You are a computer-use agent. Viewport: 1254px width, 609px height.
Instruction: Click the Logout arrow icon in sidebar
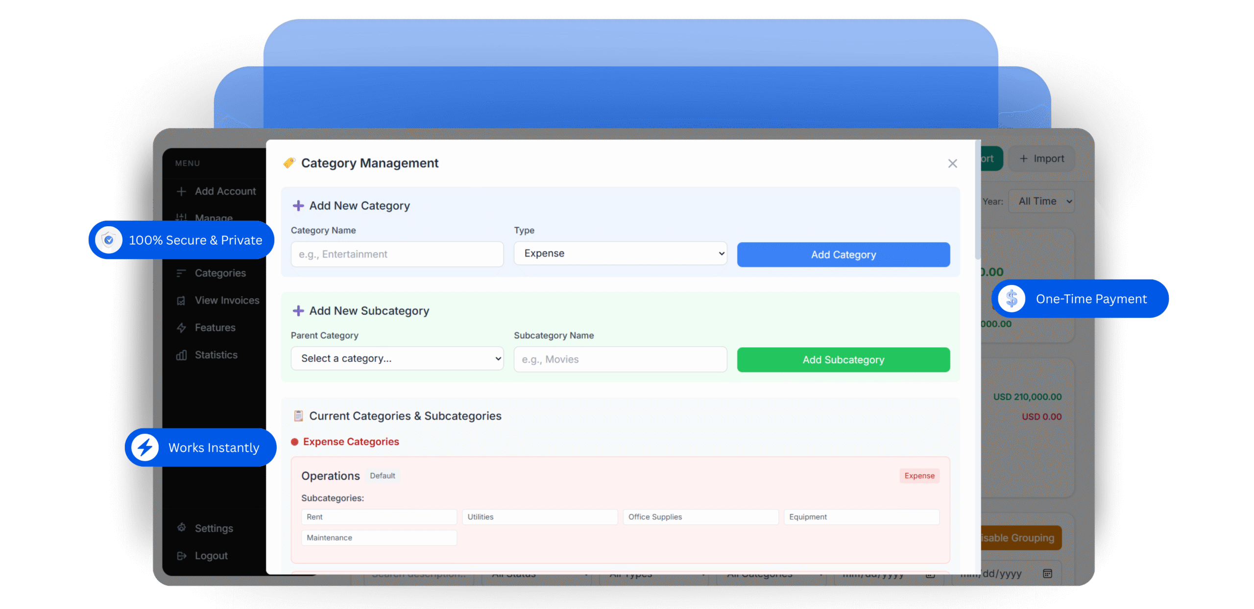click(182, 556)
